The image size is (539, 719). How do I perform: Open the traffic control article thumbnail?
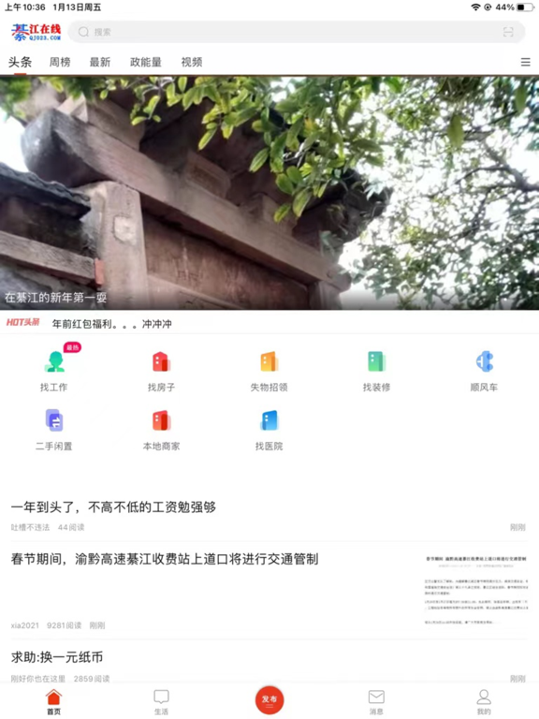point(476,591)
